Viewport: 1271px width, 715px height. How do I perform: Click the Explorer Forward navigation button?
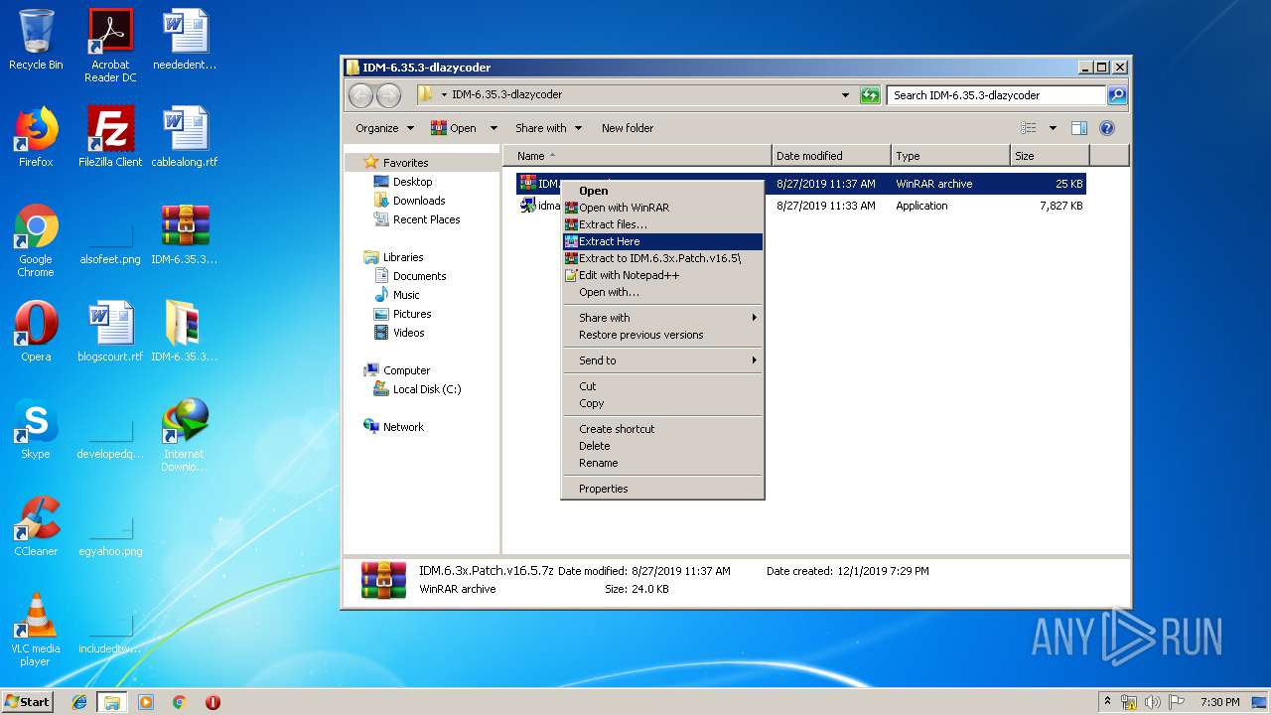click(x=388, y=95)
